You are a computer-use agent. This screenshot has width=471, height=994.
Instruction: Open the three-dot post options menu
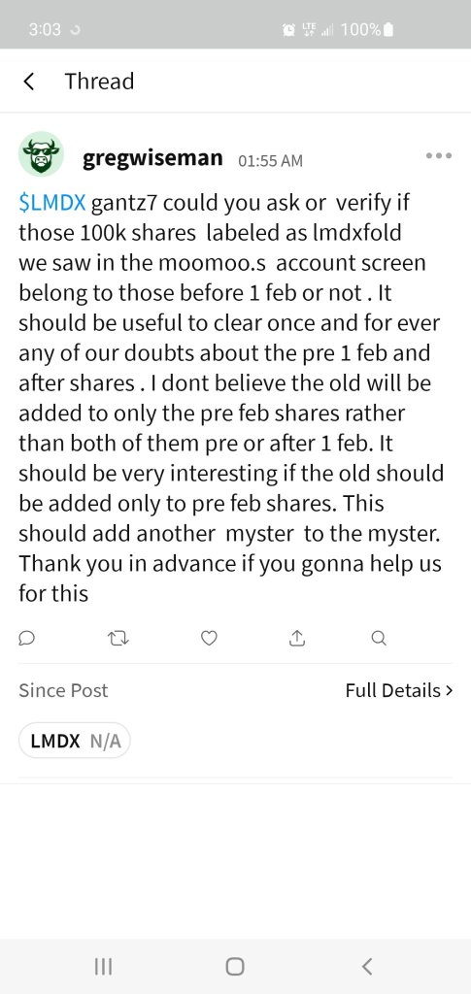pyautogui.click(x=439, y=155)
